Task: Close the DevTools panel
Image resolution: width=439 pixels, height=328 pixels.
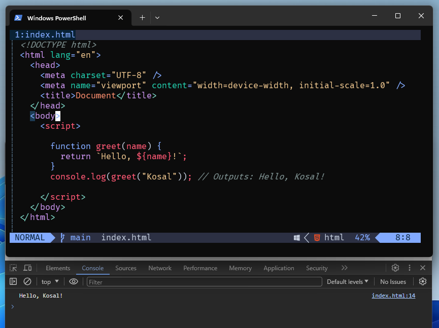Action: click(423, 268)
